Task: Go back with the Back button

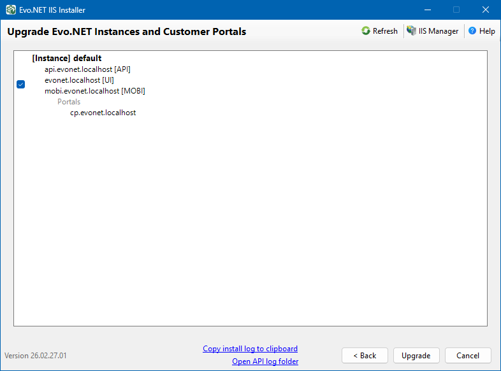Action: (365, 355)
